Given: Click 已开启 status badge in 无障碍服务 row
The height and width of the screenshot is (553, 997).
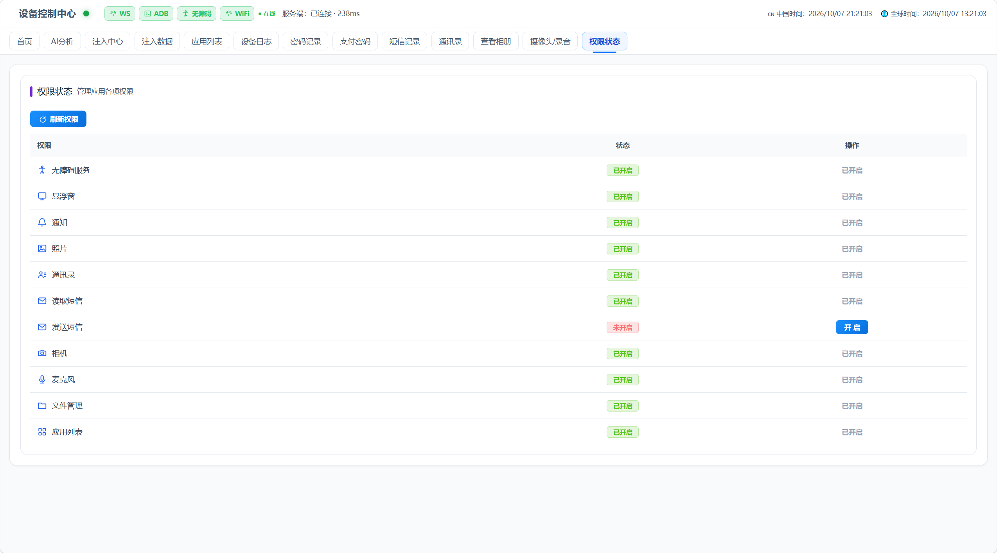Looking at the screenshot, I should [623, 170].
